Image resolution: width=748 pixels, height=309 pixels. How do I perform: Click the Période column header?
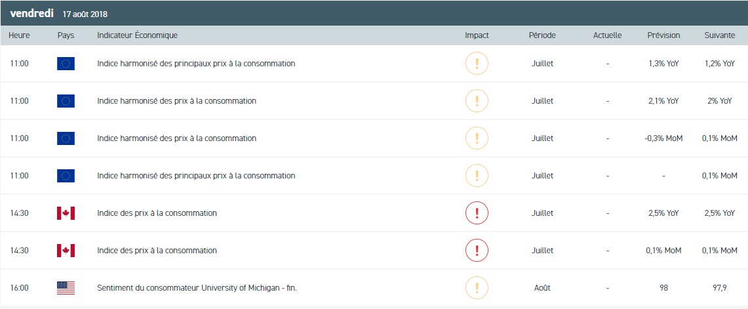(542, 35)
